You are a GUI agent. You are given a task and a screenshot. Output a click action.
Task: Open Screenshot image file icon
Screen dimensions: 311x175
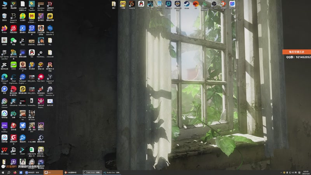point(32,102)
